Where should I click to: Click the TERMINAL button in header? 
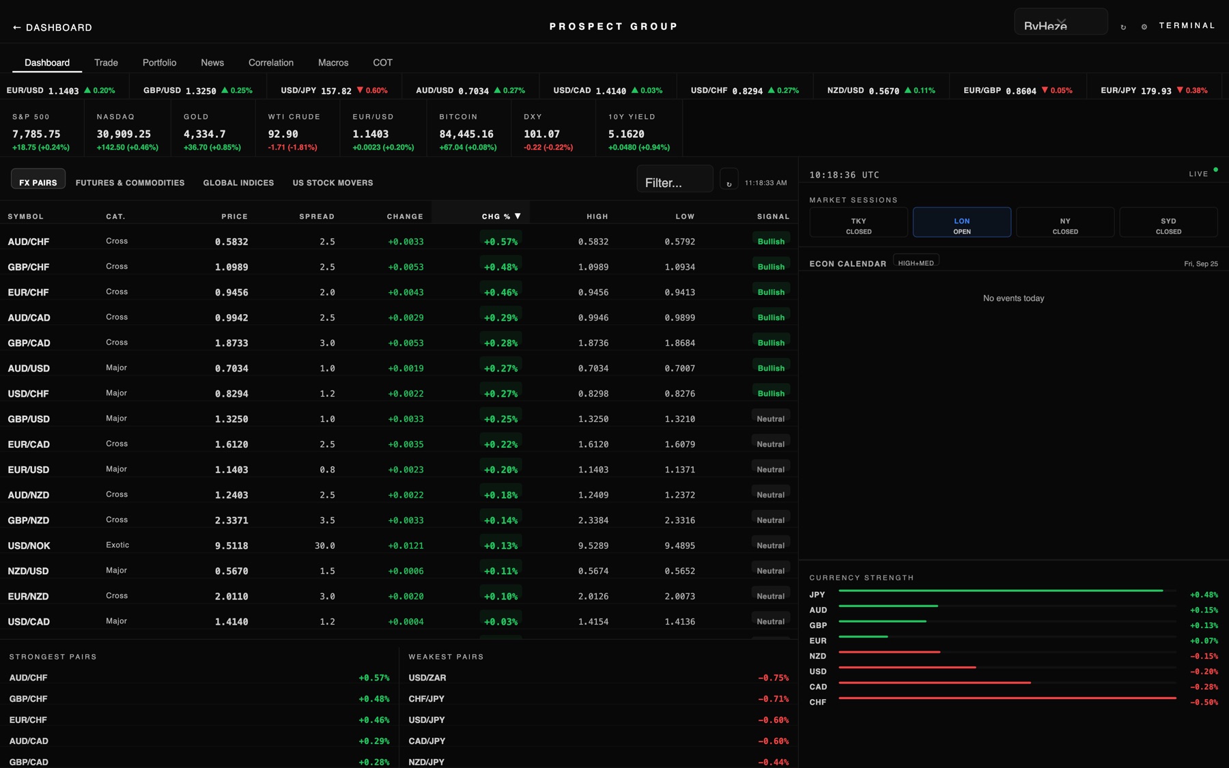pyautogui.click(x=1187, y=26)
